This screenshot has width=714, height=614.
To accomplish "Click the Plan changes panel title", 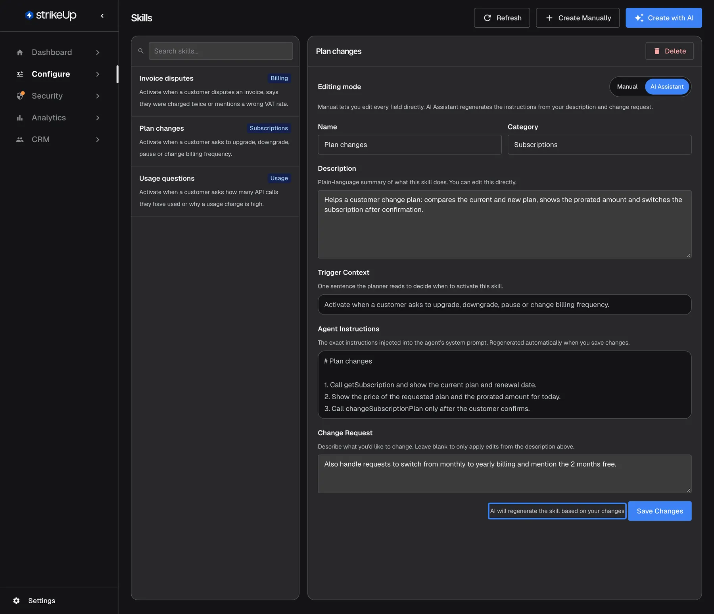I will pyautogui.click(x=339, y=51).
